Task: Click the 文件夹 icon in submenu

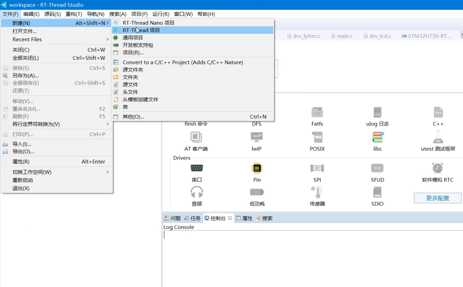Action: tap(115, 77)
